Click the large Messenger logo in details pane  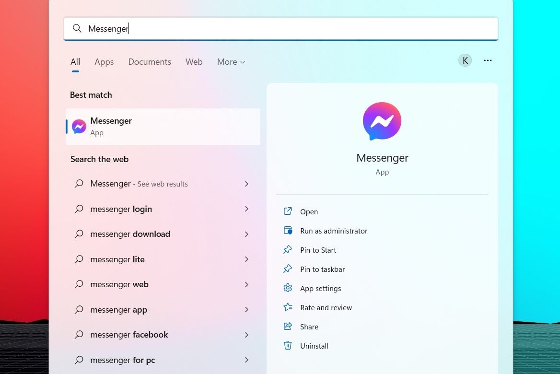point(382,121)
